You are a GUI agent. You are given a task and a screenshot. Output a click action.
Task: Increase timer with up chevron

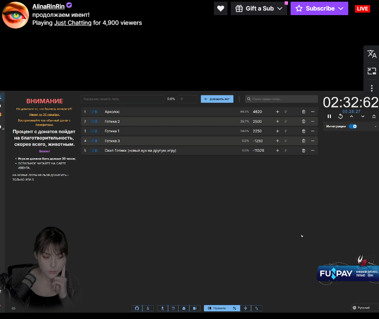coord(352,116)
